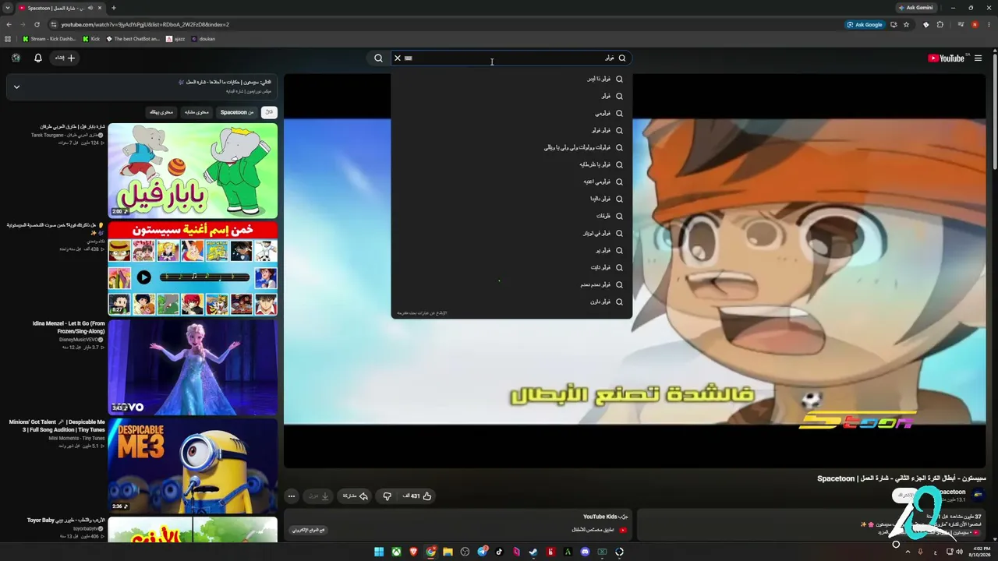Open a new browser tab

pyautogui.click(x=114, y=8)
